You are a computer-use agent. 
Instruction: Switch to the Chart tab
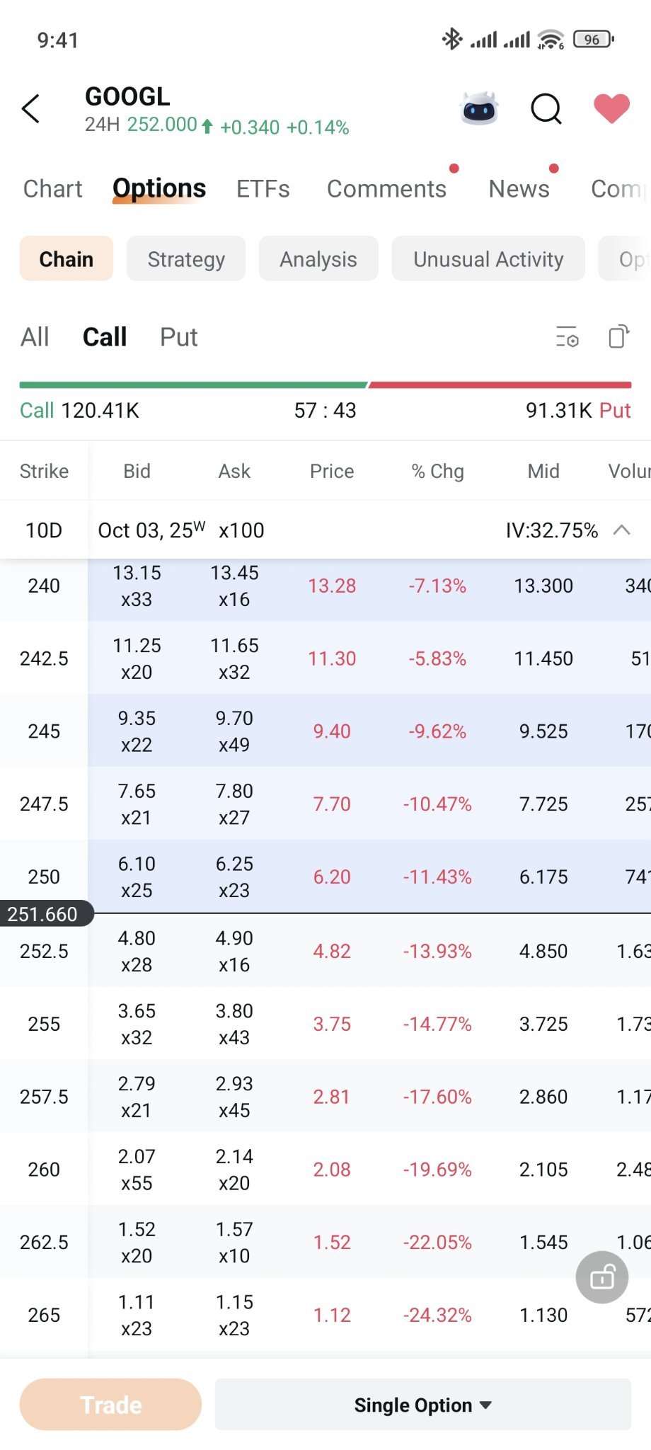53,189
